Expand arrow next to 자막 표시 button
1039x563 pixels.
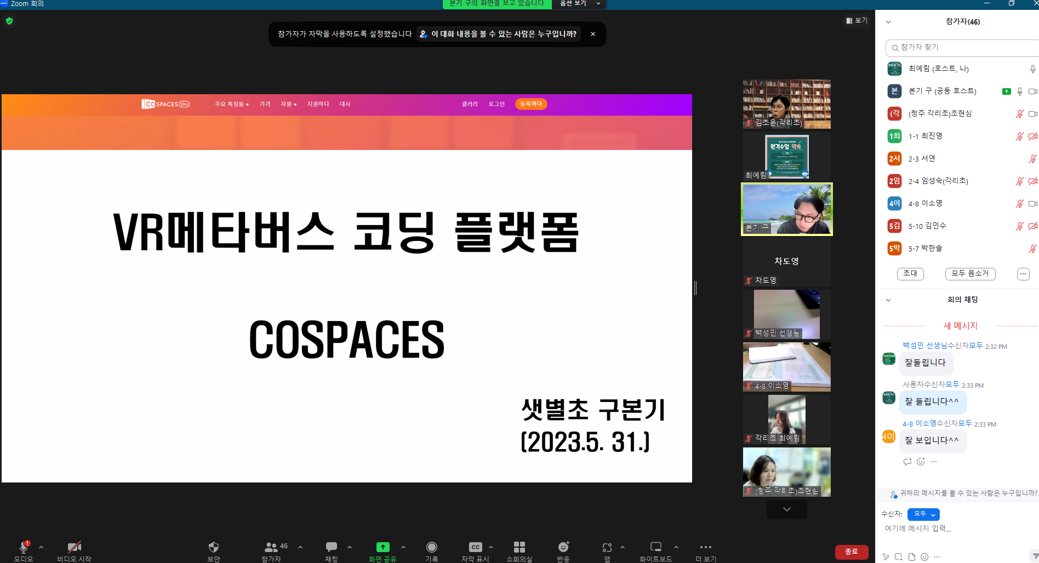click(x=491, y=547)
